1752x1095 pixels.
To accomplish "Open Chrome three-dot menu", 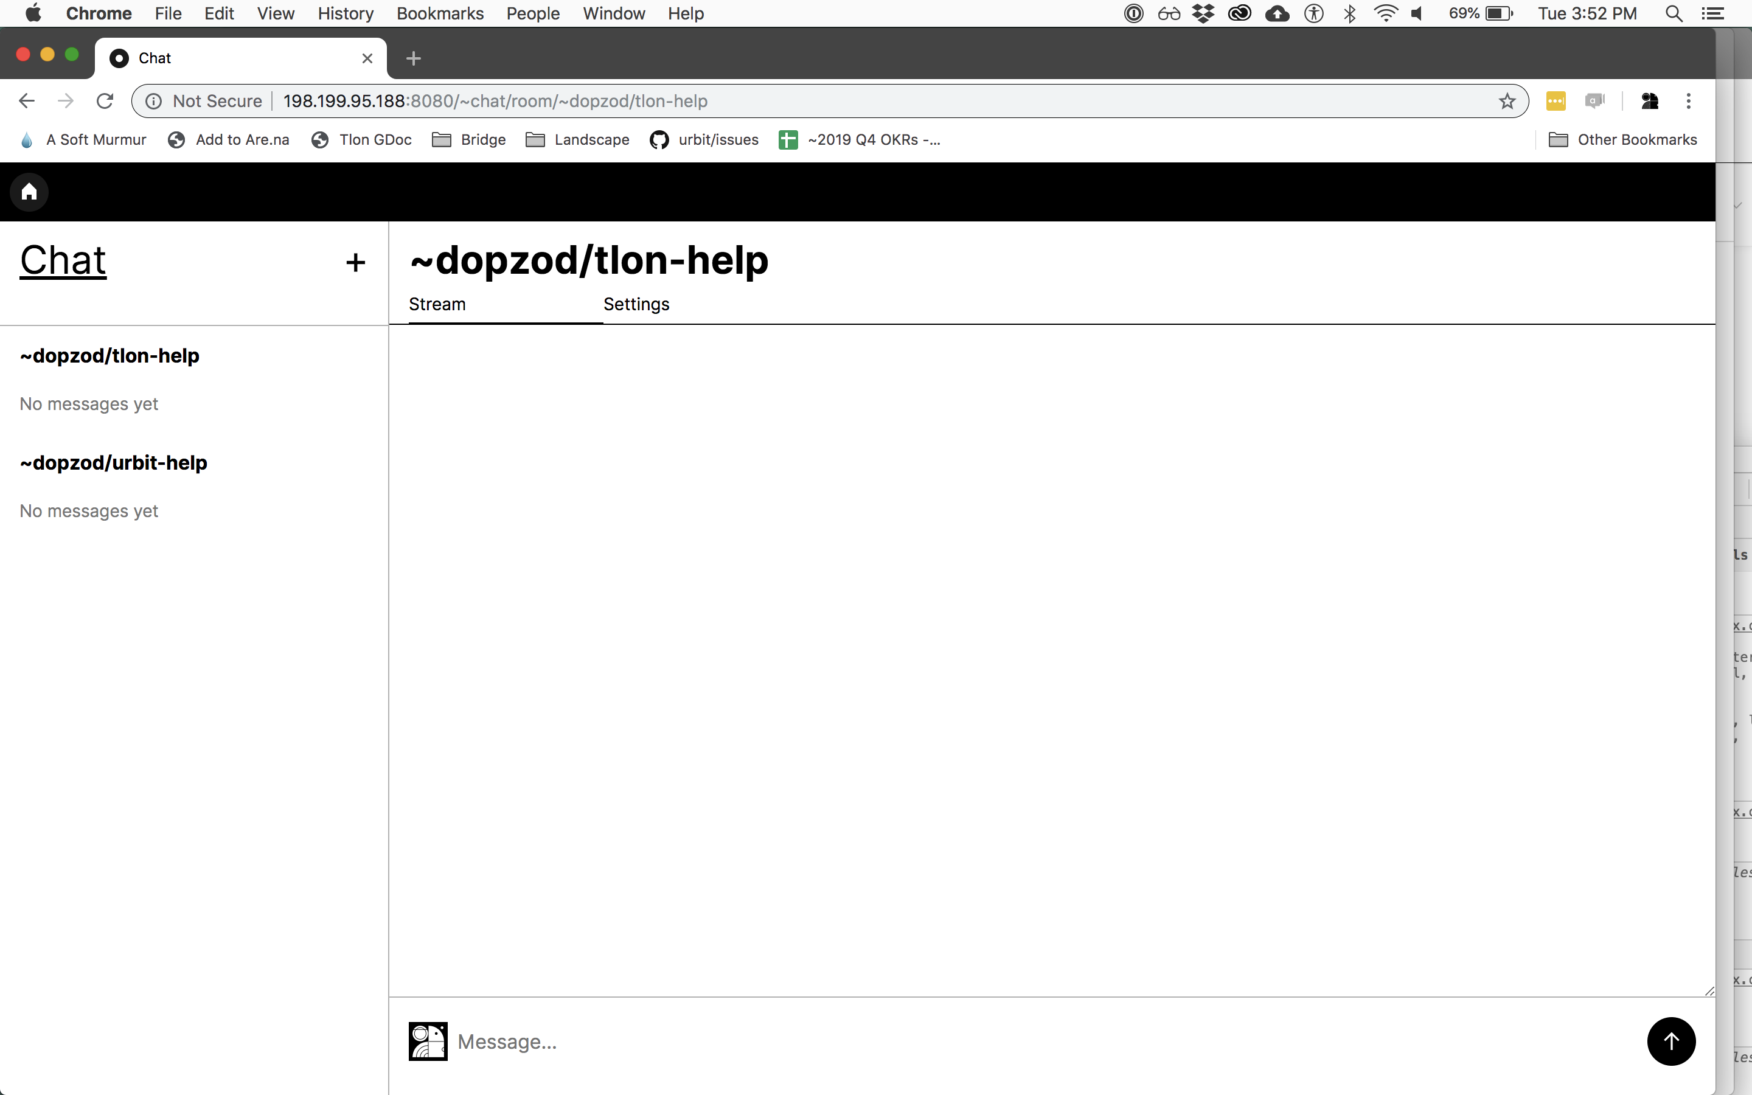I will click(x=1688, y=100).
